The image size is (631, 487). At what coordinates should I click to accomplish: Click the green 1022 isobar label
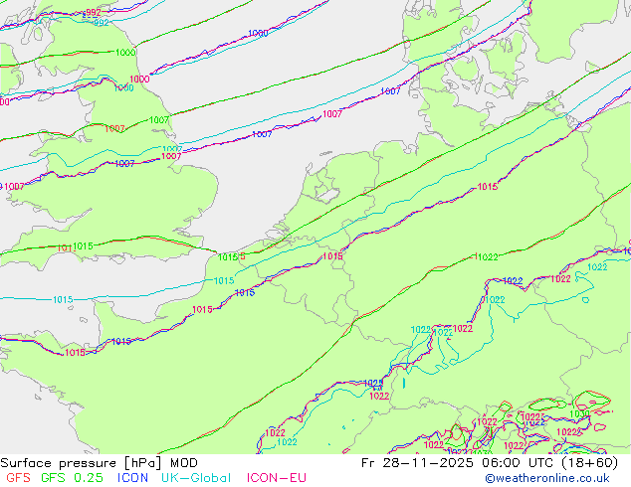pyautogui.click(x=488, y=257)
